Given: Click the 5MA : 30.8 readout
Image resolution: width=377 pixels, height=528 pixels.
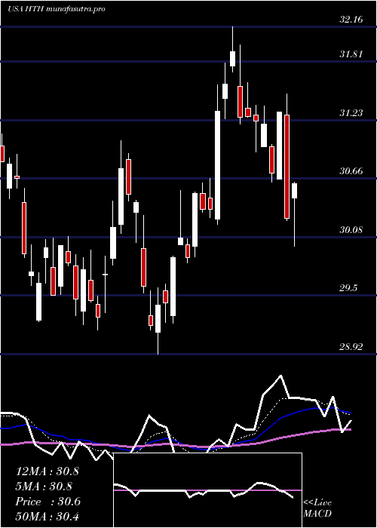Looking at the screenshot, I should pos(44,487).
